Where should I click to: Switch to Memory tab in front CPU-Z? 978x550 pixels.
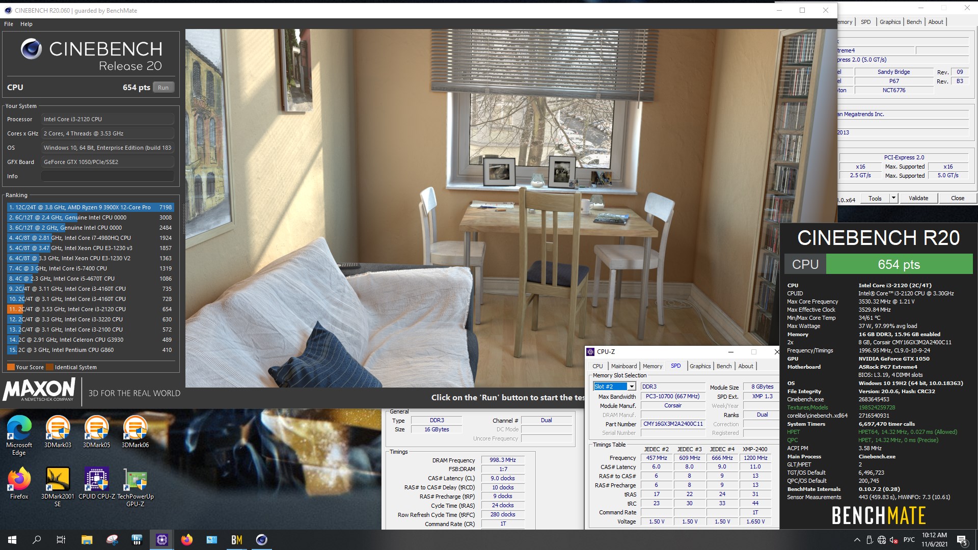[653, 366]
